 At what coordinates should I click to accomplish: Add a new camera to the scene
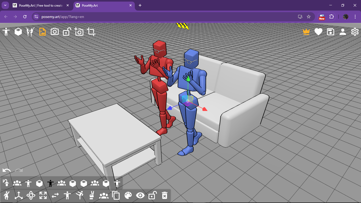tap(79, 32)
